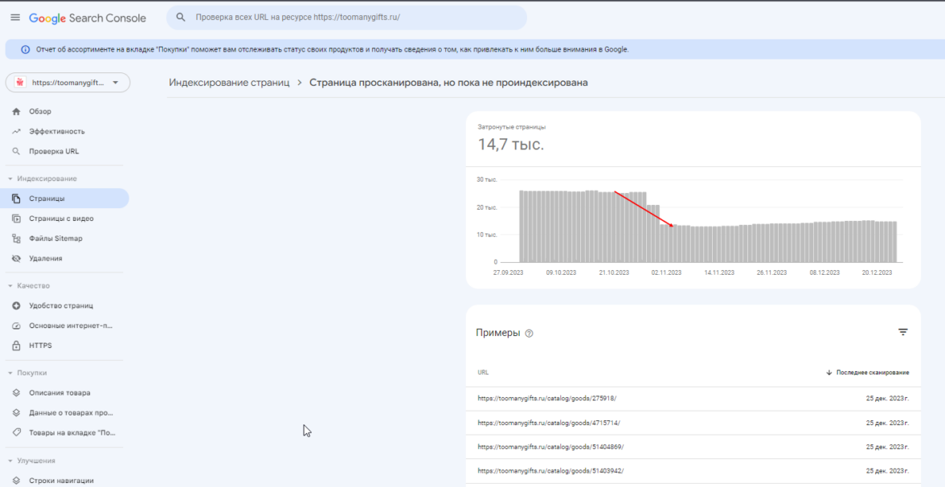
Task: Collapse the Индексирование section
Action: pos(10,178)
